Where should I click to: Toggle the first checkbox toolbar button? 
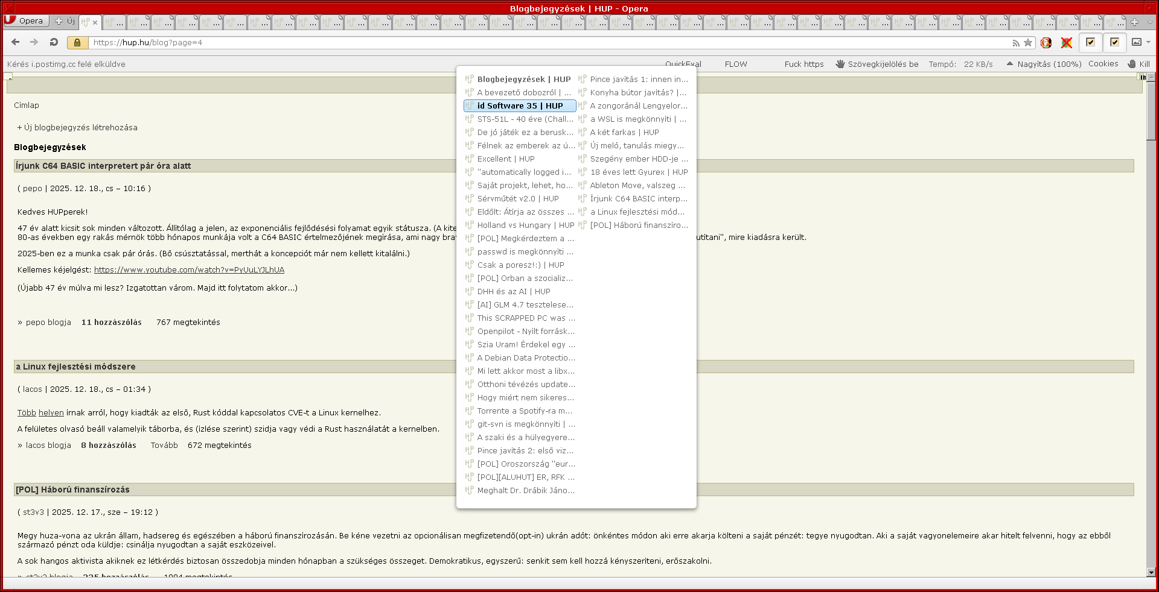[x=1090, y=42]
